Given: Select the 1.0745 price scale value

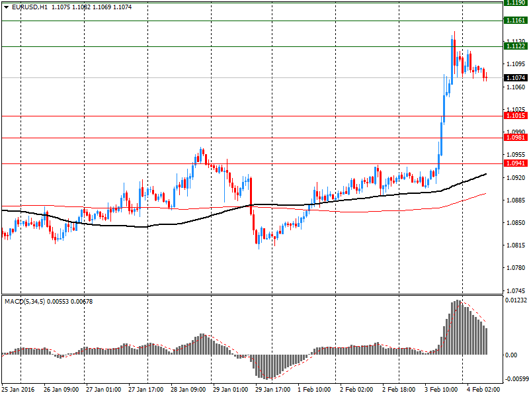Looking at the screenshot, I should point(516,290).
